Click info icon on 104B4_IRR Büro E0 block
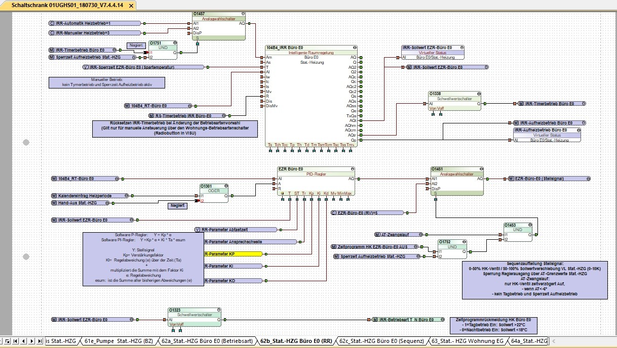 (x=353, y=48)
